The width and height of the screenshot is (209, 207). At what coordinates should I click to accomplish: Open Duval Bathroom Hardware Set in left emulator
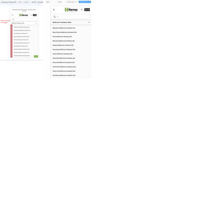pyautogui.click(x=20, y=33)
